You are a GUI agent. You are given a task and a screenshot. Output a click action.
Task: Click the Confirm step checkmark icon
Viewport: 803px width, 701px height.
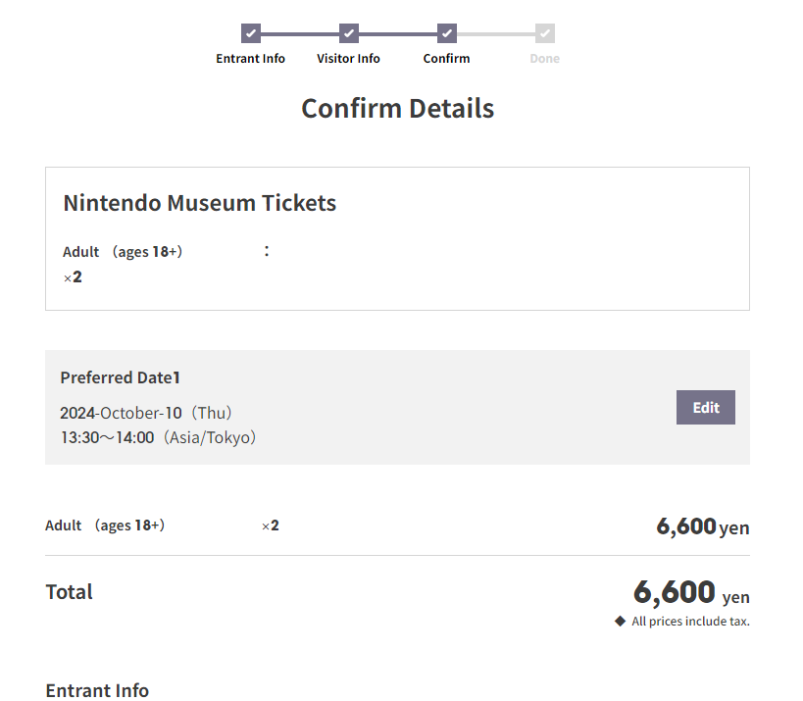pyautogui.click(x=447, y=33)
